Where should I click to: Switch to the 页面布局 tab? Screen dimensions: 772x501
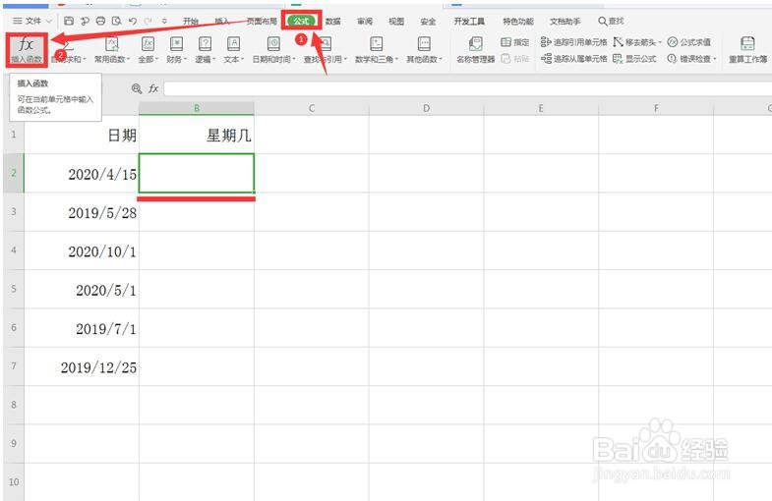(x=262, y=22)
